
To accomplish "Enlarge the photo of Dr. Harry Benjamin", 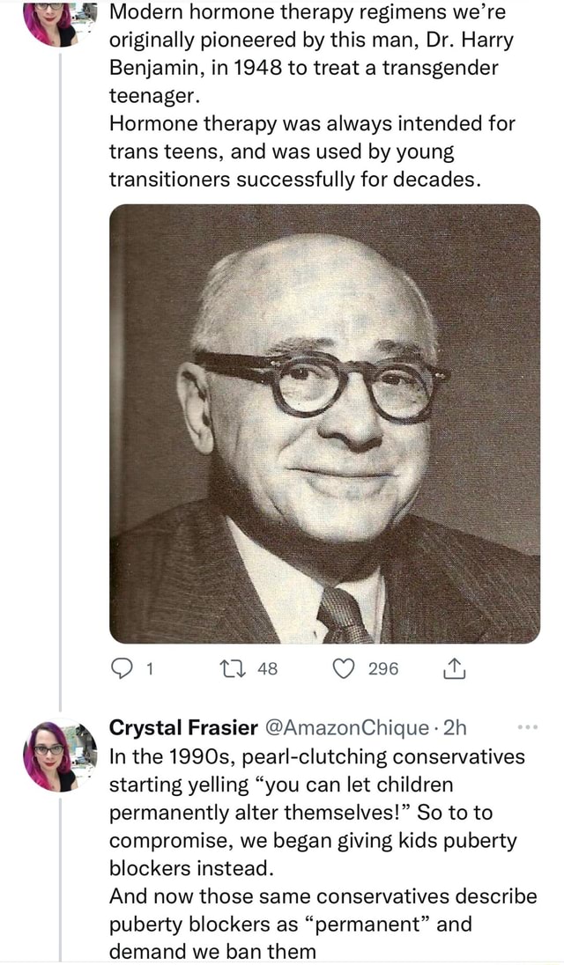I will (x=326, y=423).
